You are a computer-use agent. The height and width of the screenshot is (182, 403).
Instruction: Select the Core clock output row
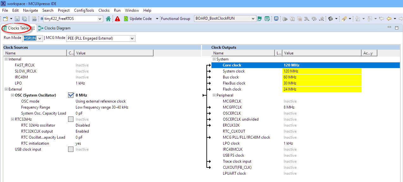click(232, 65)
